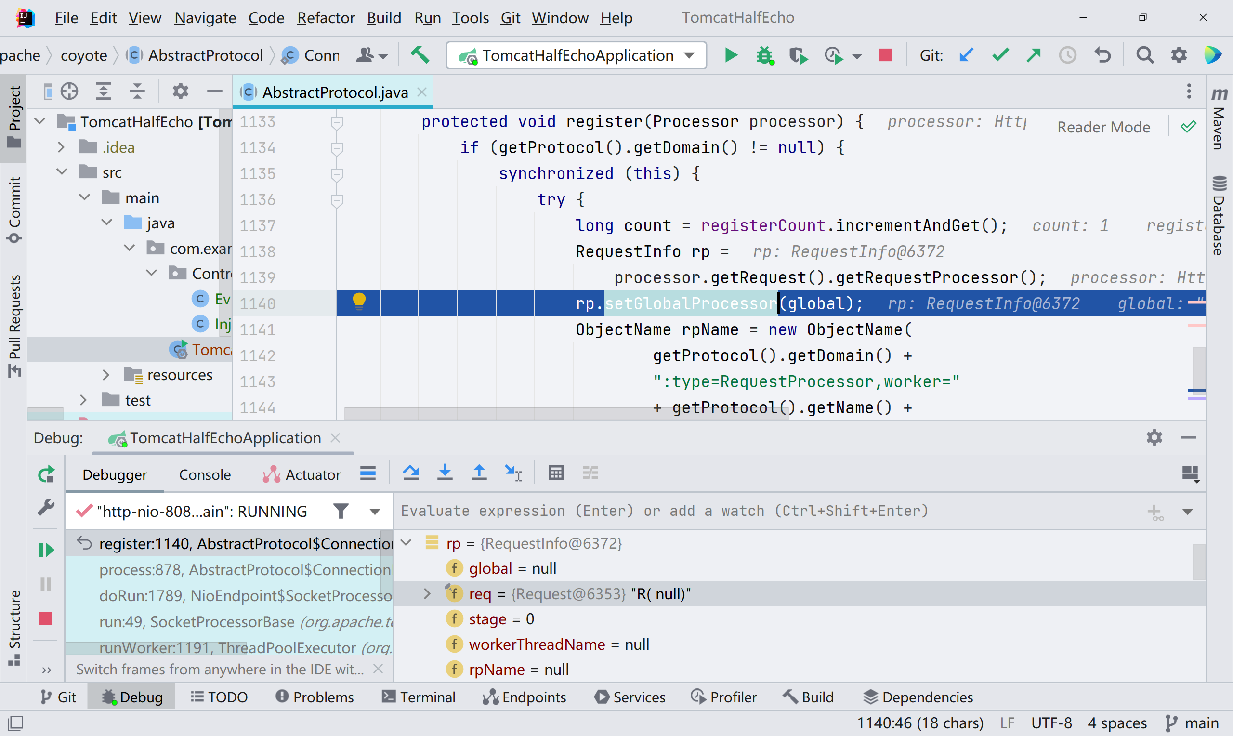Open the Evaluate Expression calculator icon
Viewport: 1233px width, 736px height.
coord(556,473)
